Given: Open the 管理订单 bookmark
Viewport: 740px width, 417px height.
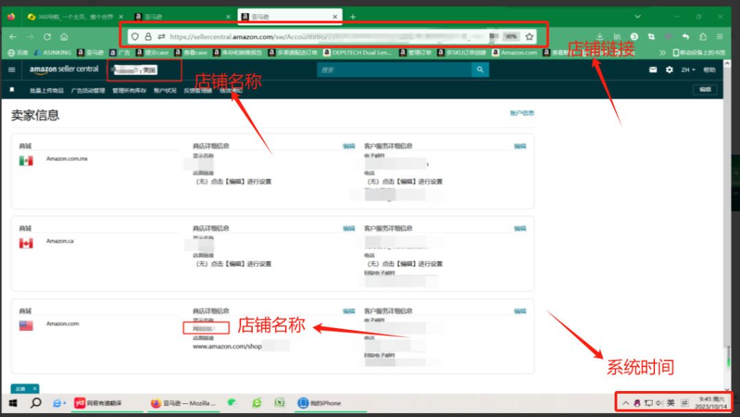Looking at the screenshot, I should (415, 53).
